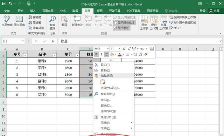Open font size dropdown showing 11
This screenshot has height=136, width=224.
click(x=119, y=49)
